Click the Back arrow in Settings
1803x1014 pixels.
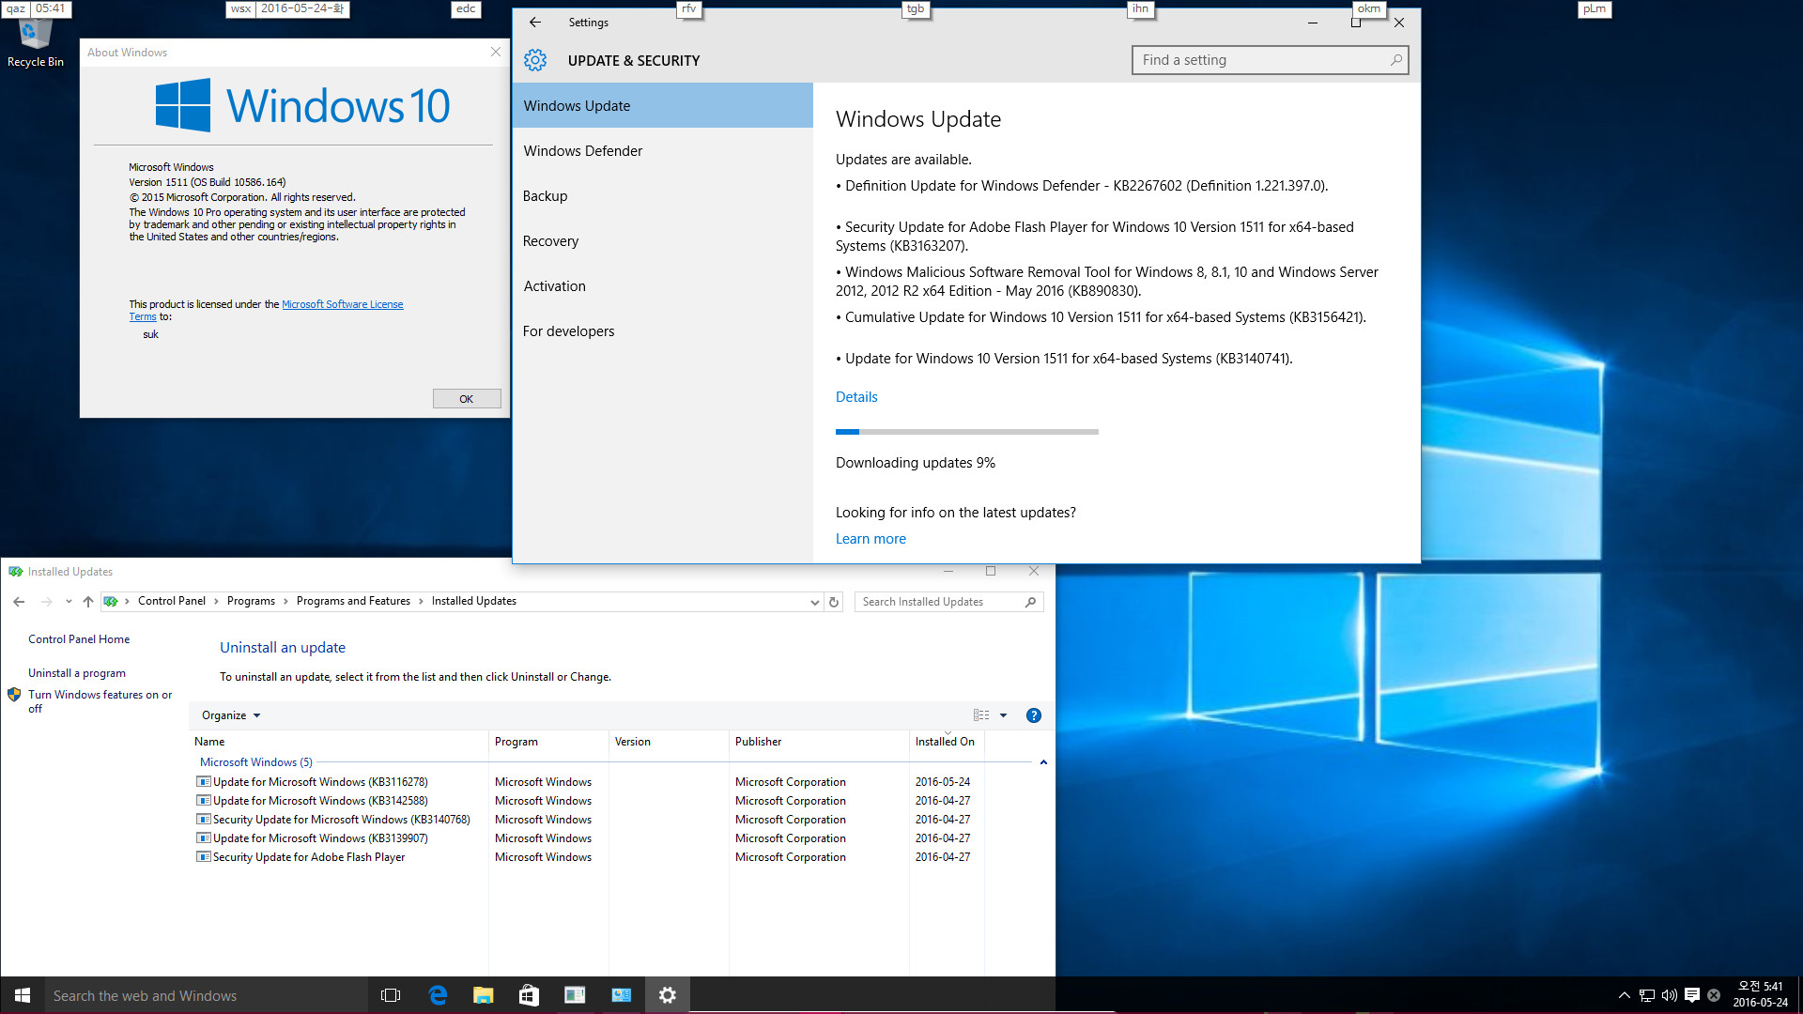[535, 23]
